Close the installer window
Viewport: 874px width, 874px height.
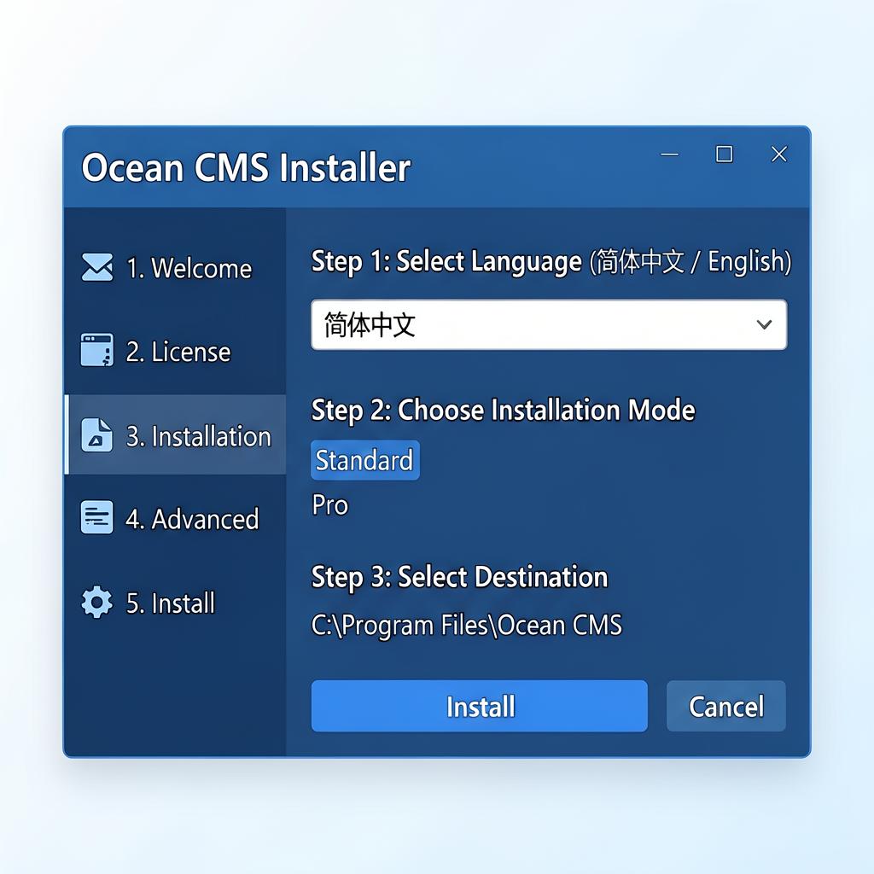(x=778, y=154)
